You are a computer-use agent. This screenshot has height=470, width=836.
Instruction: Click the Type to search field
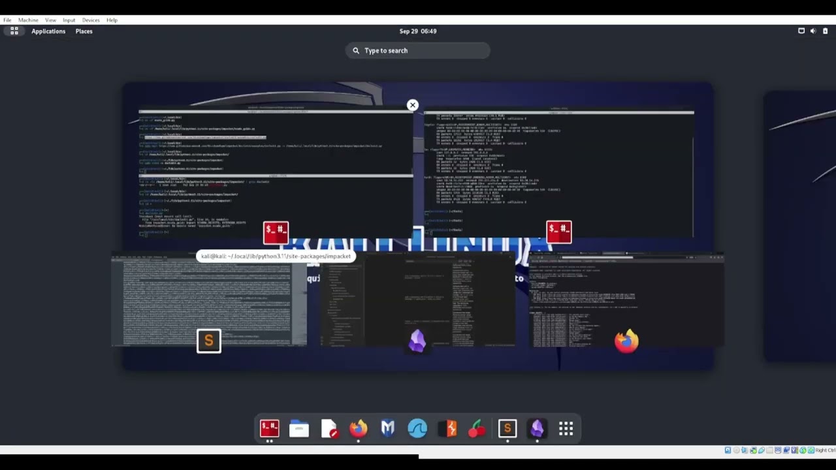coord(418,50)
